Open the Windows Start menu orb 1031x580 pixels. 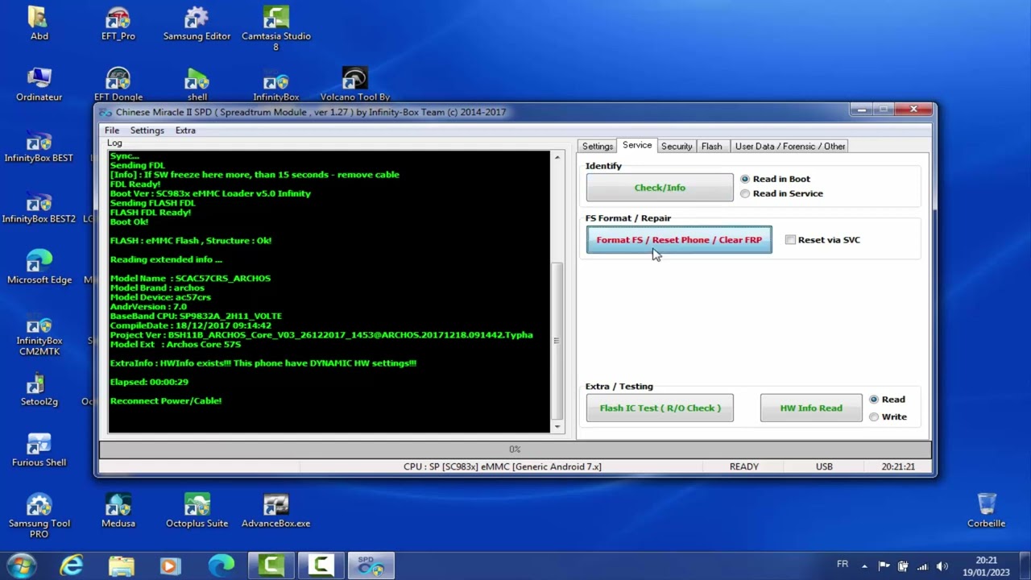[x=22, y=565]
